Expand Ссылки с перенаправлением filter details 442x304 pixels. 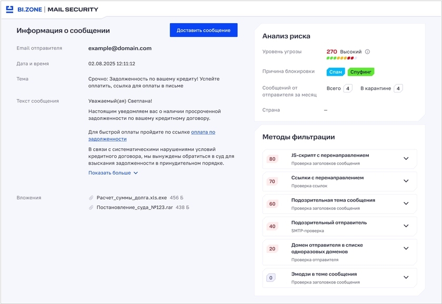point(406,181)
